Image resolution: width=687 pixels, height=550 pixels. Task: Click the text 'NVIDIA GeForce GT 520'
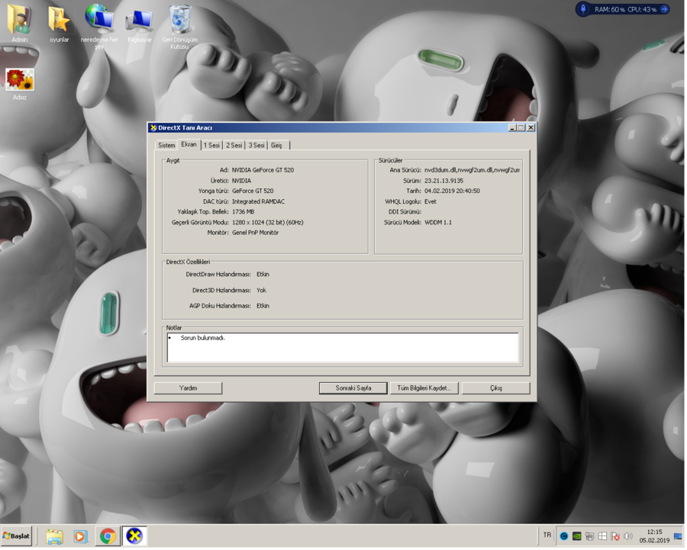pyautogui.click(x=263, y=170)
